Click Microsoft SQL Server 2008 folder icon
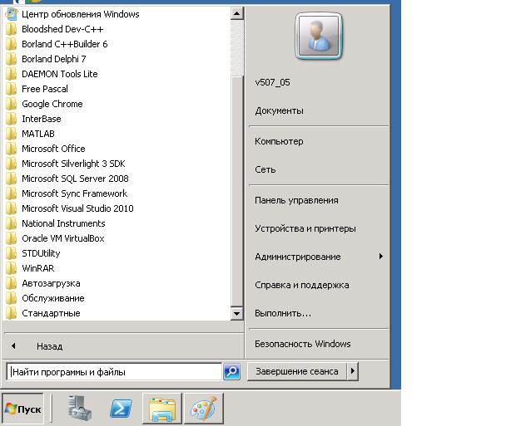 tap(12, 179)
